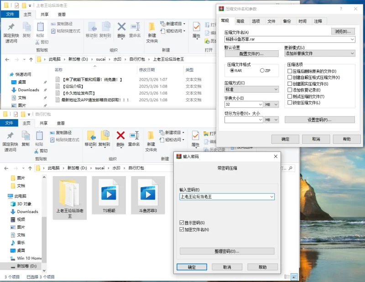Toggle the 加密文件名 checkbox
Image resolution: width=365 pixels, height=282 pixels.
pyautogui.click(x=182, y=230)
